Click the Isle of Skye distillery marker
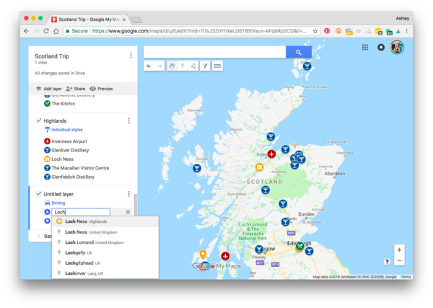 pyautogui.click(x=197, y=168)
